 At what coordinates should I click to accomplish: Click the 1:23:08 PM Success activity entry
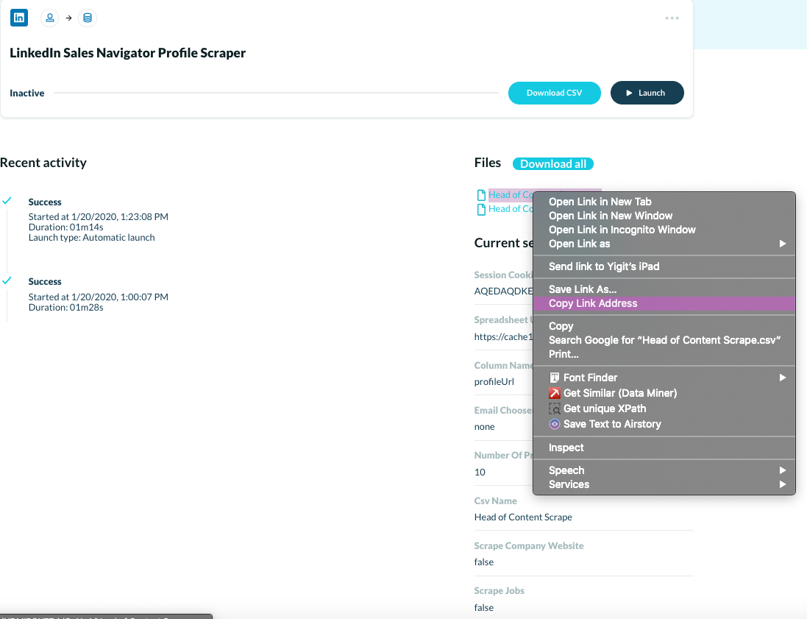[99, 219]
